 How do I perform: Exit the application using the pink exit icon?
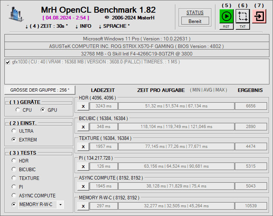(x=259, y=16)
